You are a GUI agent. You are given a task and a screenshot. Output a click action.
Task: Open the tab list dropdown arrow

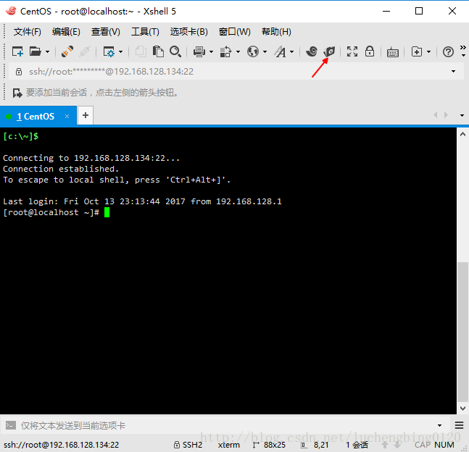(x=462, y=115)
